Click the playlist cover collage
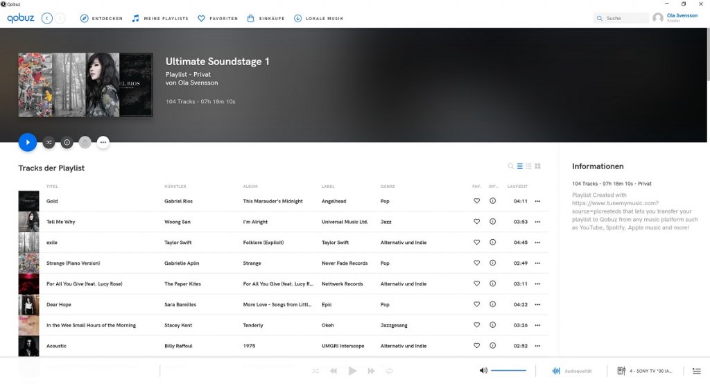 85,85
